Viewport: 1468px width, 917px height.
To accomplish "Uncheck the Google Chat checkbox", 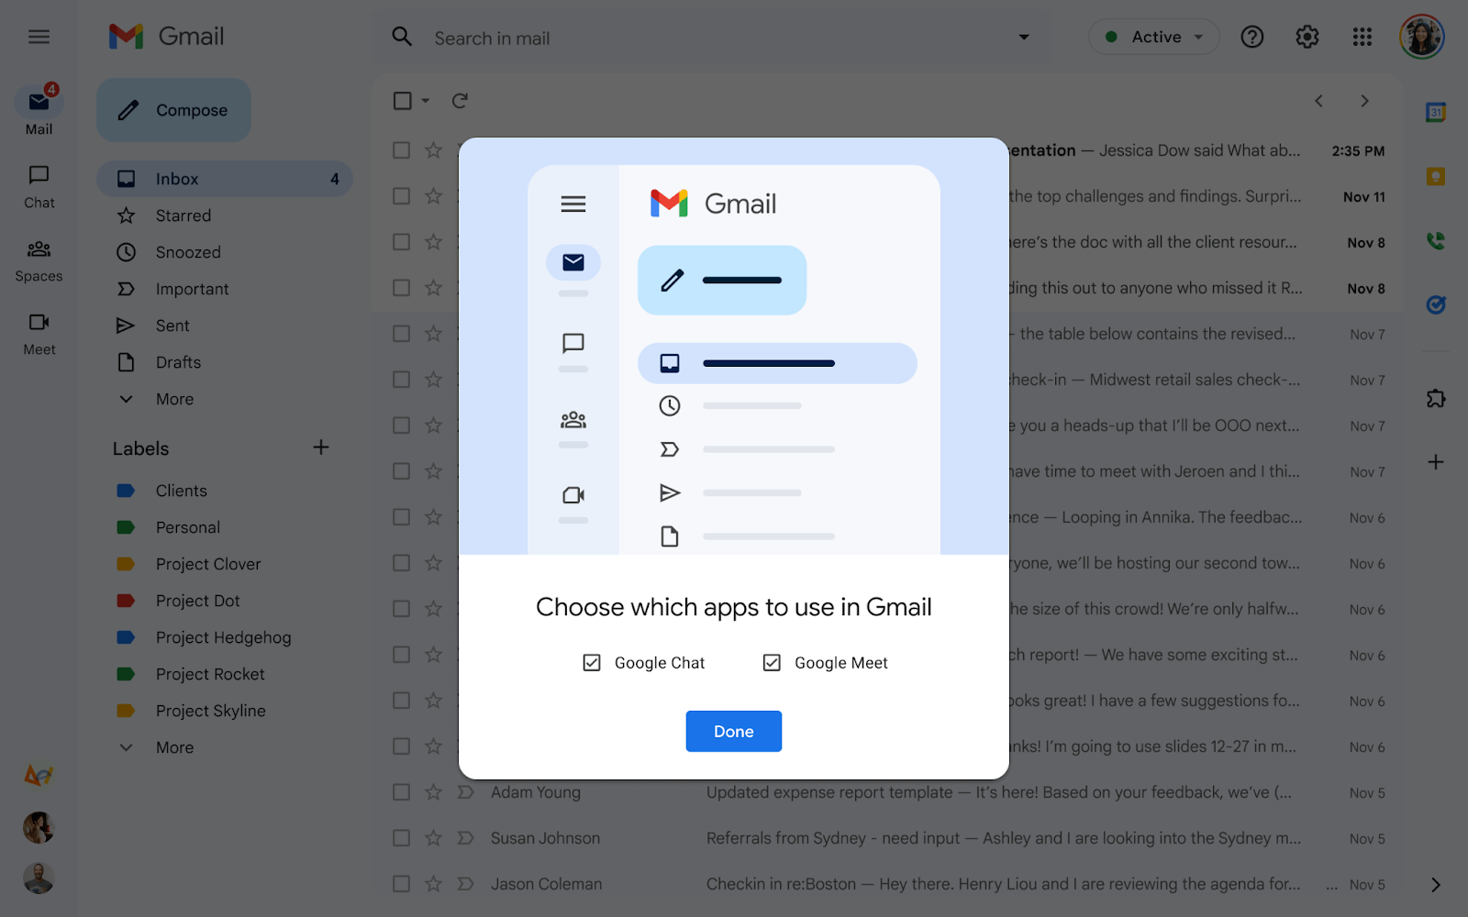I will [x=591, y=662].
